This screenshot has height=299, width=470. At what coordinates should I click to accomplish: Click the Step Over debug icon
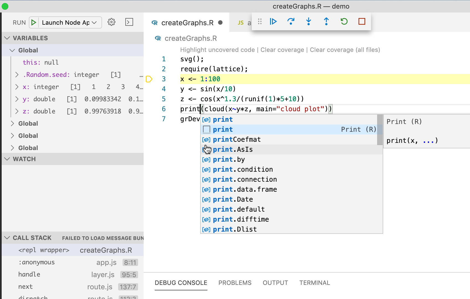pos(291,21)
